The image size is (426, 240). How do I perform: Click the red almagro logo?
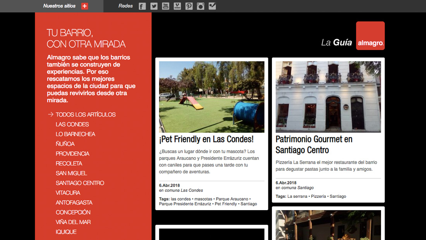[370, 36]
